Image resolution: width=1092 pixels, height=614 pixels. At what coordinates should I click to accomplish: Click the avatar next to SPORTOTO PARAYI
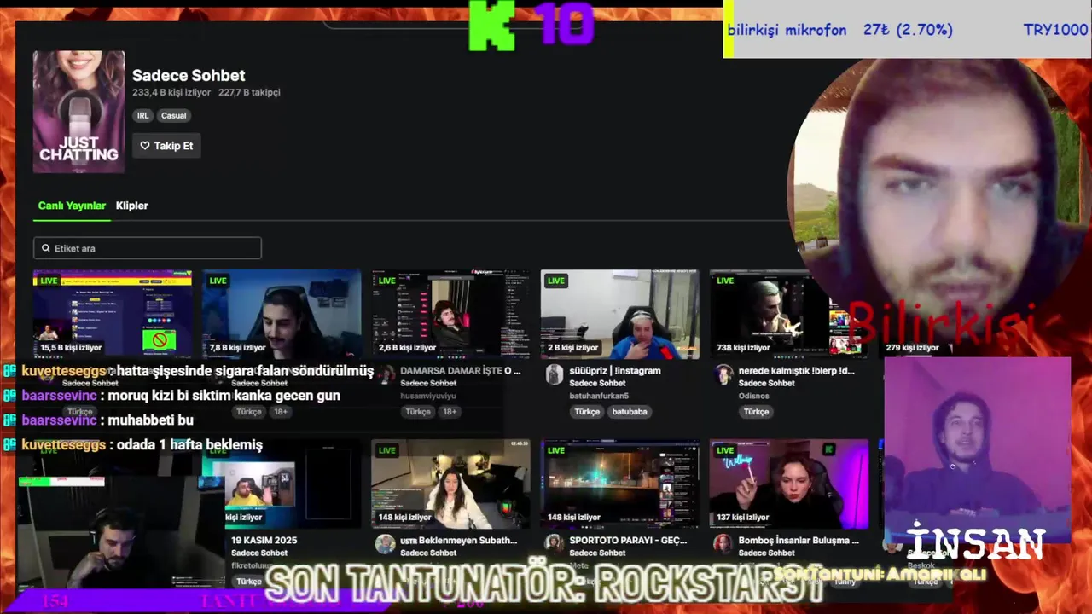coord(555,544)
